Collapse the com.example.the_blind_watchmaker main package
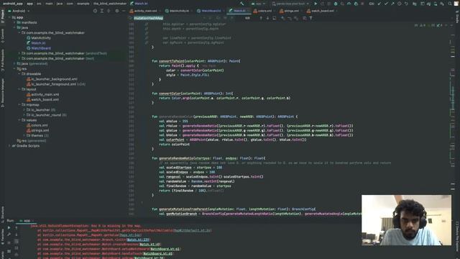The image size is (460, 259). pyautogui.click(x=19, y=32)
